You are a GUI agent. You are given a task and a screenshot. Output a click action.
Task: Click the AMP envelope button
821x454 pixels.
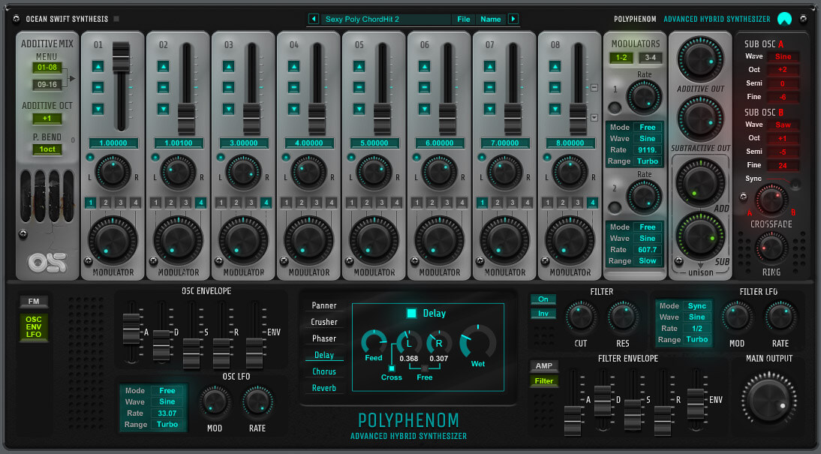coord(544,366)
